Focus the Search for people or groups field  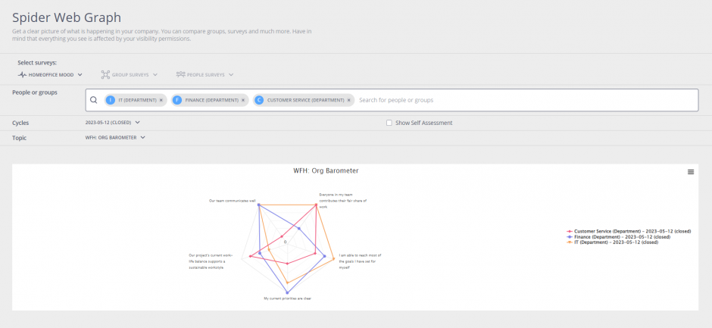click(526, 100)
